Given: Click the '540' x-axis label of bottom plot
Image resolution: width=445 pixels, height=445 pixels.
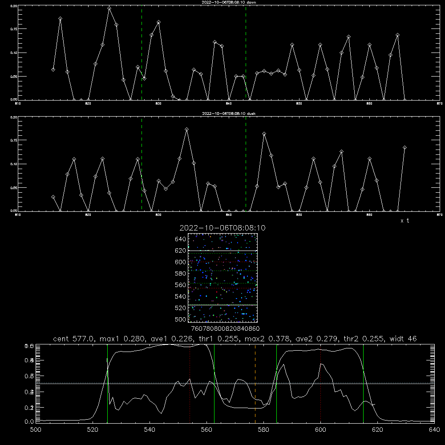Looking at the screenshot, I should (150, 430).
